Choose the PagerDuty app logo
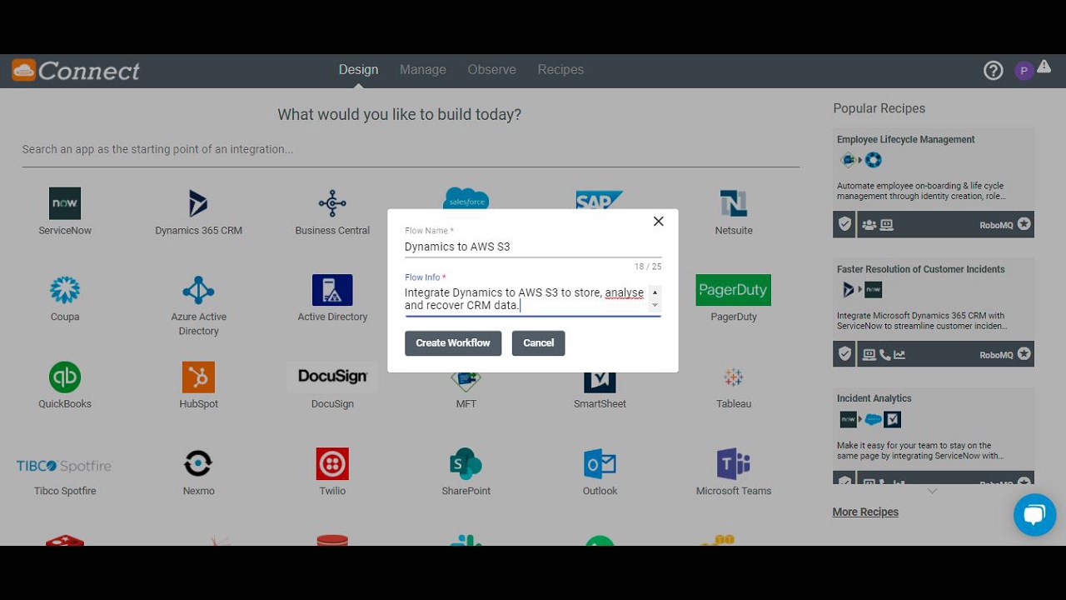This screenshot has height=600, width=1066. tap(734, 290)
